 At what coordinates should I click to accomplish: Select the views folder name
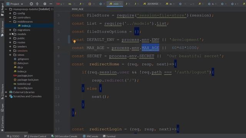click(21, 55)
